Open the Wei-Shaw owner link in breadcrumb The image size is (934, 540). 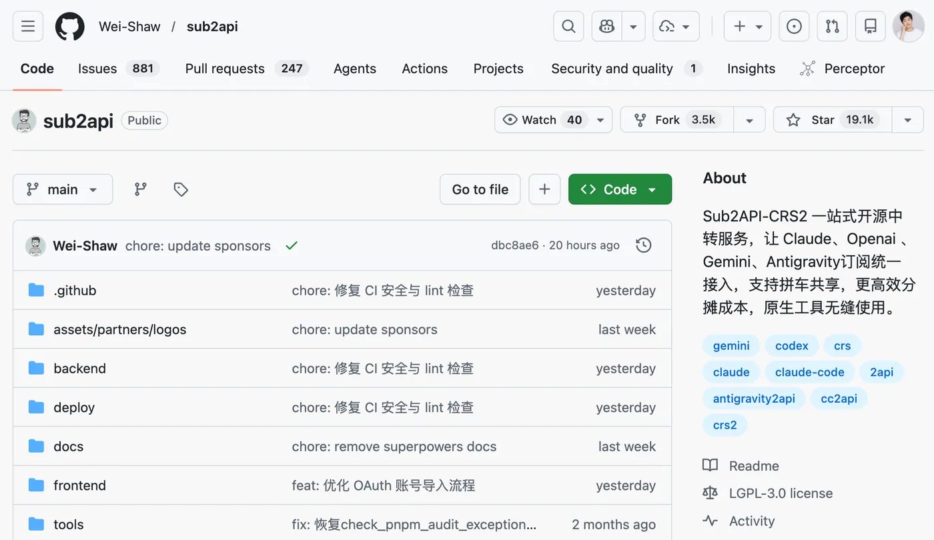(x=129, y=27)
